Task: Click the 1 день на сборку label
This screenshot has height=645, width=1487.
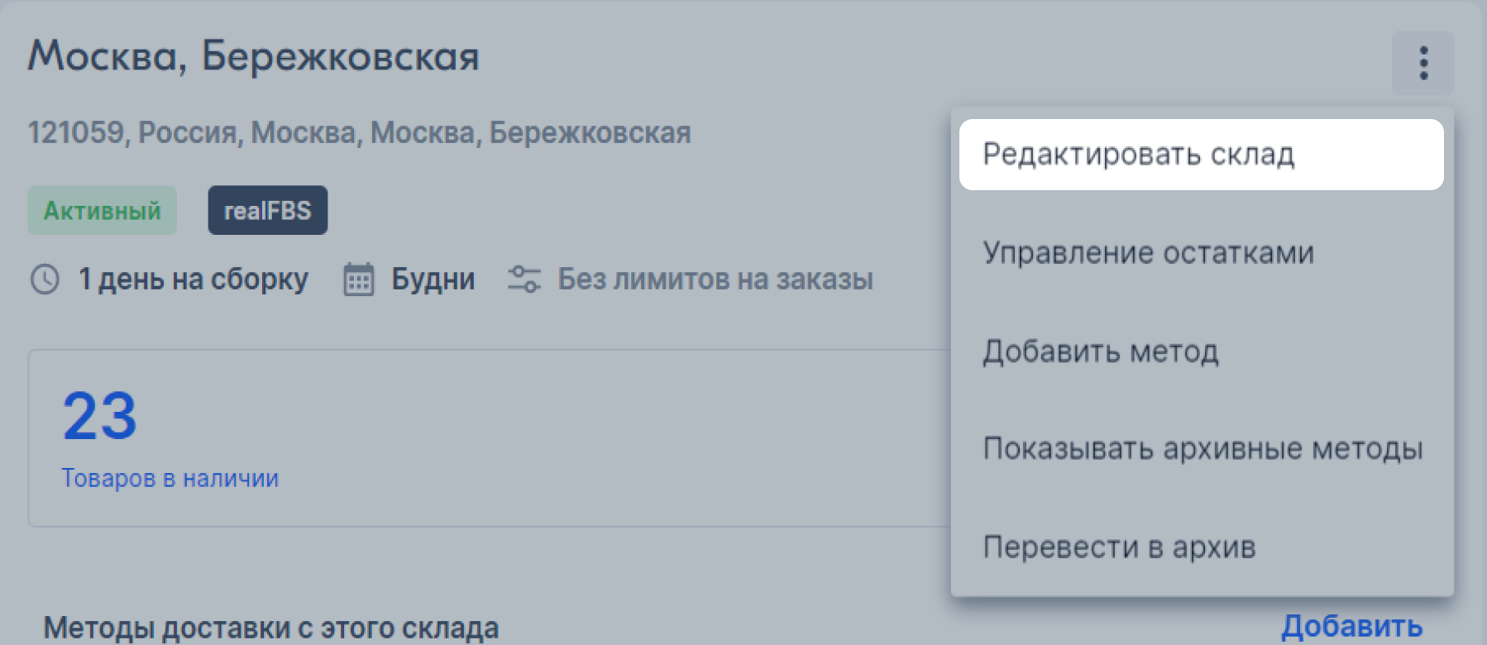Action: click(194, 279)
